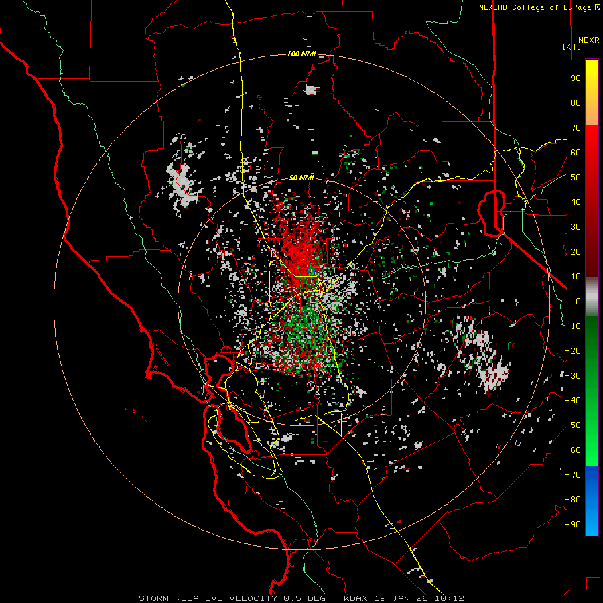The image size is (603, 603).
Task: Click the -90 scale value
Action: (573, 525)
